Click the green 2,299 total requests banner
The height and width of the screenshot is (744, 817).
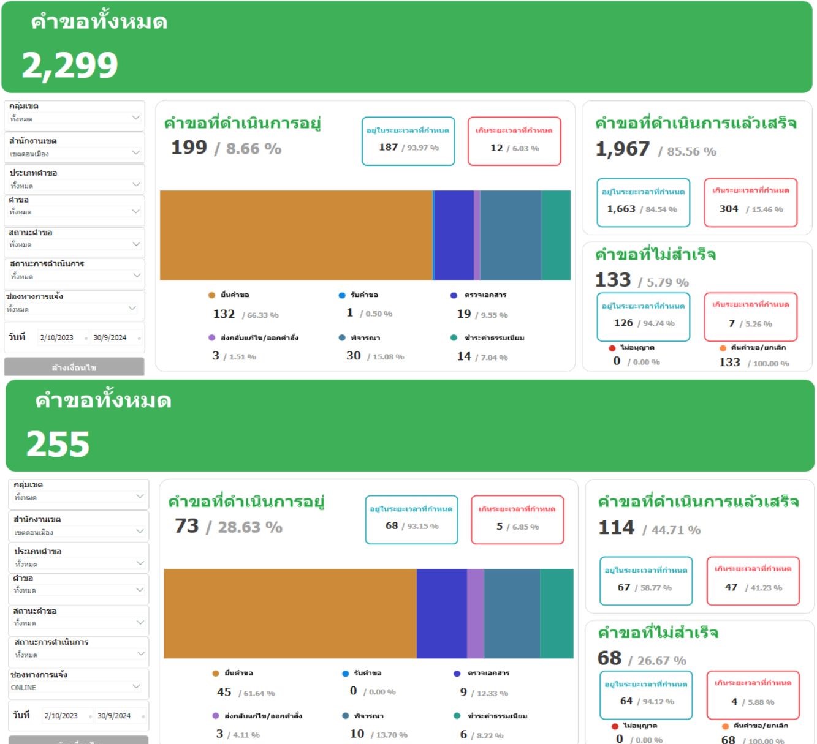(x=407, y=47)
